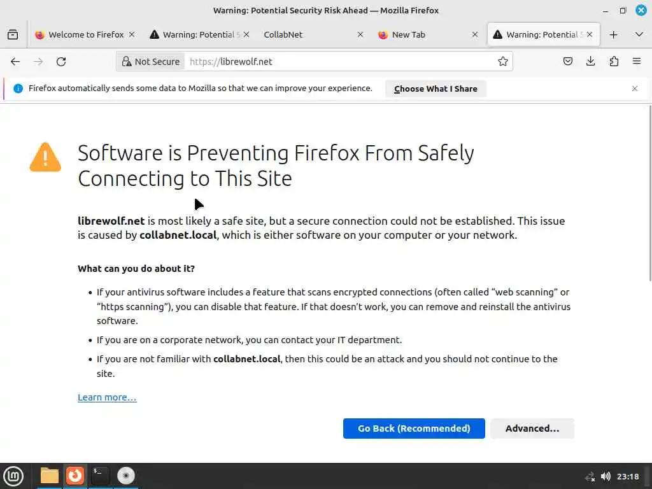Open the terminal from the taskbar

coord(100,475)
